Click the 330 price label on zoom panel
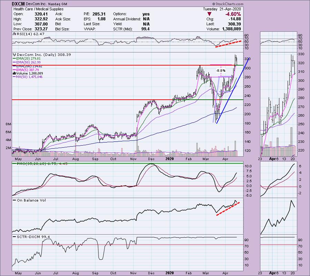The image size is (310, 276). 301,54
